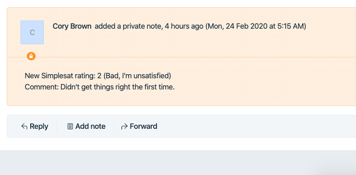Click the orange private note lock icon
Screen dimensions: 356x175
tap(31, 56)
